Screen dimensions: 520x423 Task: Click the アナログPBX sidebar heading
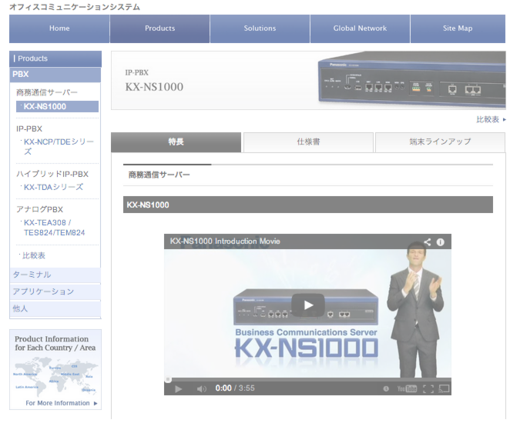pos(39,209)
